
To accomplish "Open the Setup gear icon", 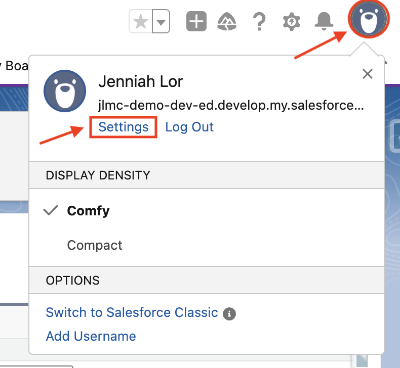I will coord(291,22).
